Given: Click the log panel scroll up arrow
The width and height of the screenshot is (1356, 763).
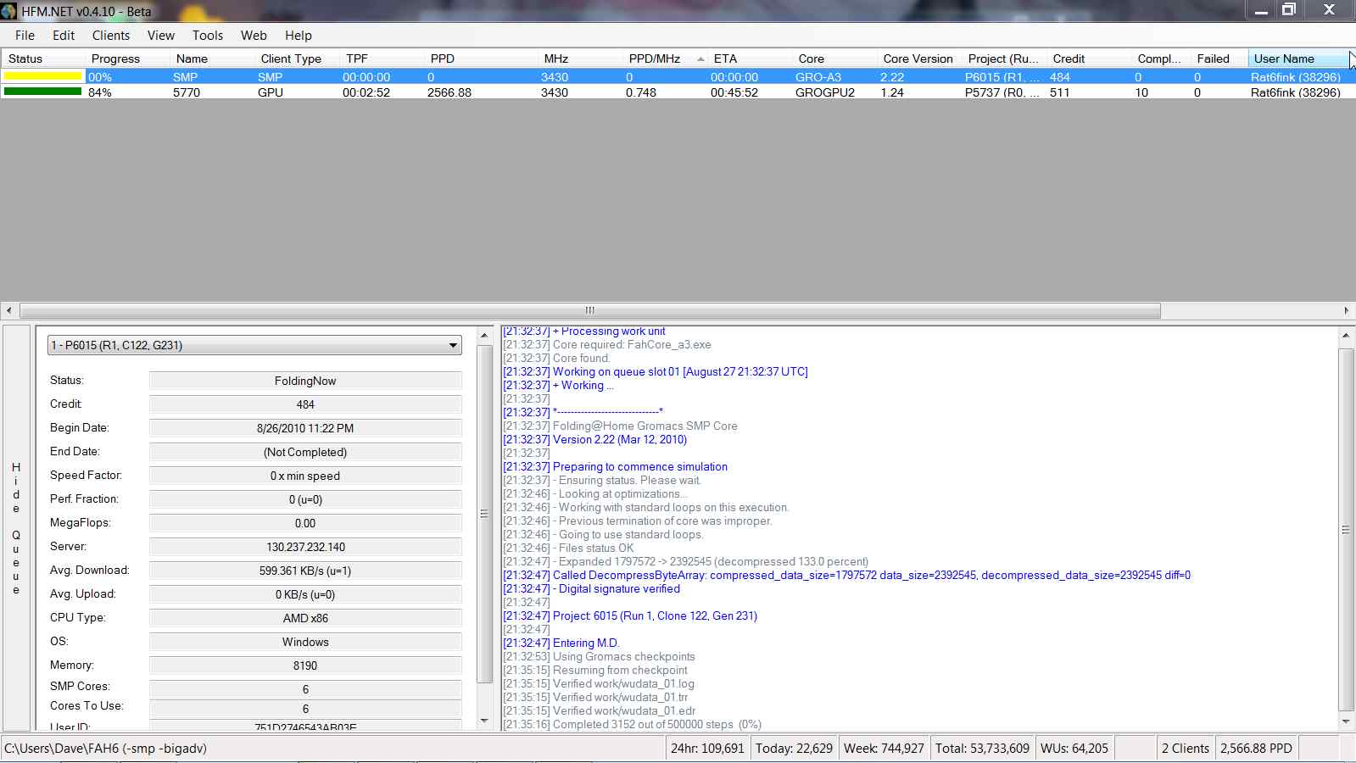Looking at the screenshot, I should [1346, 336].
